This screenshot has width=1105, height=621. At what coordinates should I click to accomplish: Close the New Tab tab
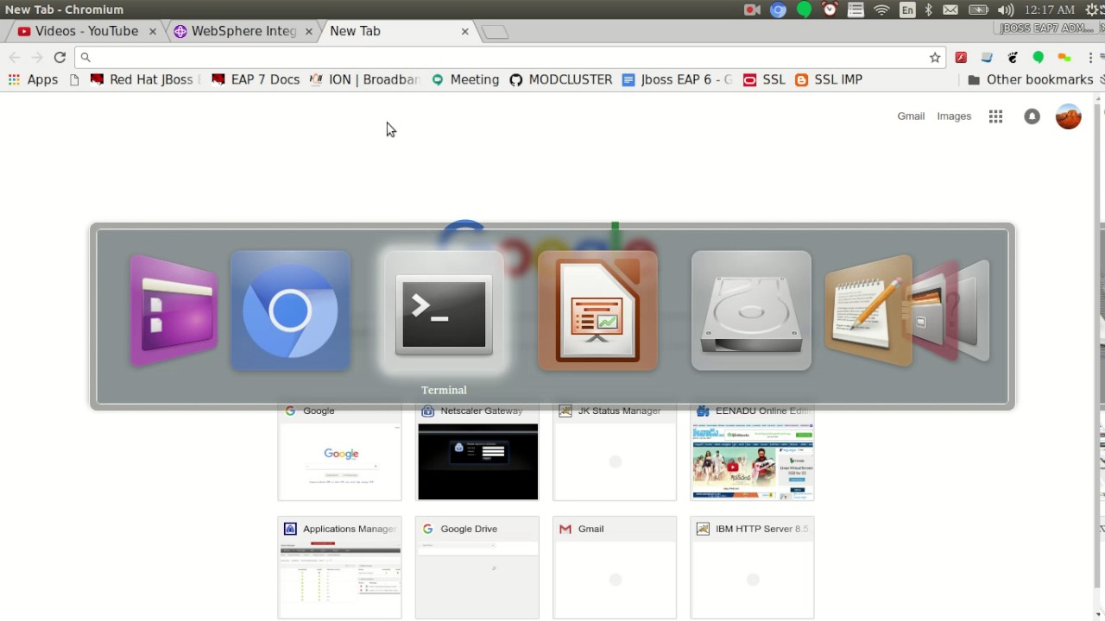click(464, 31)
